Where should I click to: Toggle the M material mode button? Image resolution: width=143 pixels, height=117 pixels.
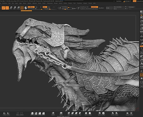click(41, 7)
